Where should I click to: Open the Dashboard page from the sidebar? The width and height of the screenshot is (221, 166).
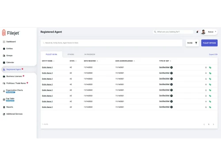pos(9,42)
